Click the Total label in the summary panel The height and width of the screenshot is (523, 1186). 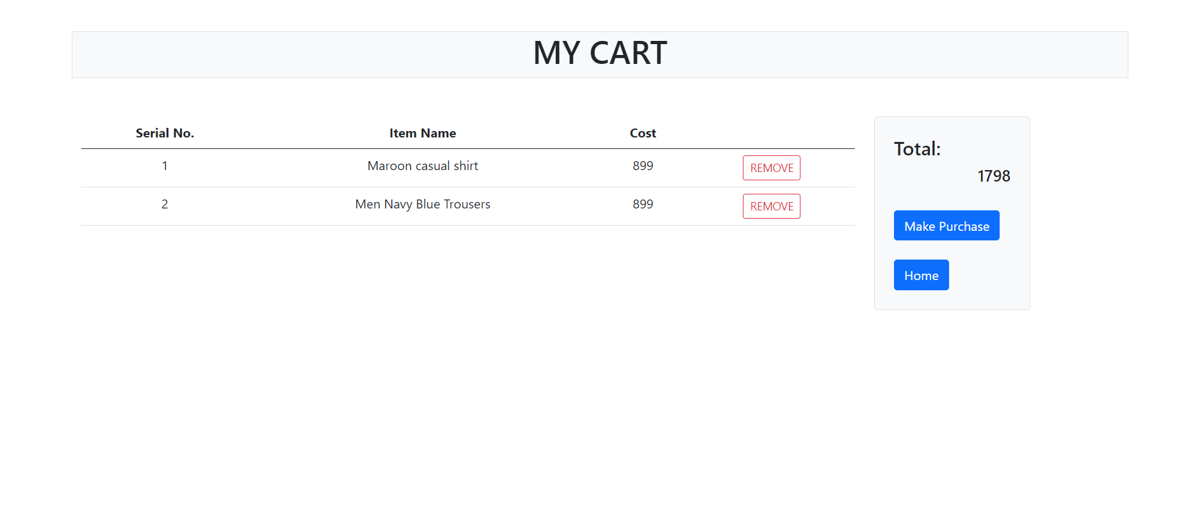(917, 148)
